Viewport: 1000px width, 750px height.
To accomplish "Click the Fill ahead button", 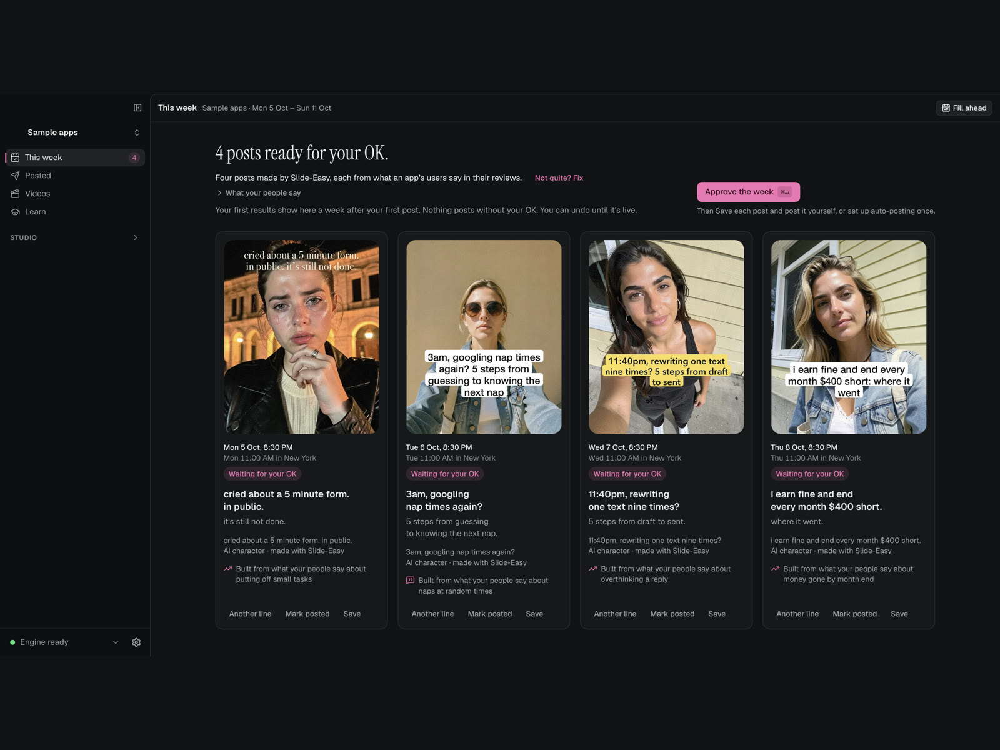I will pos(964,108).
